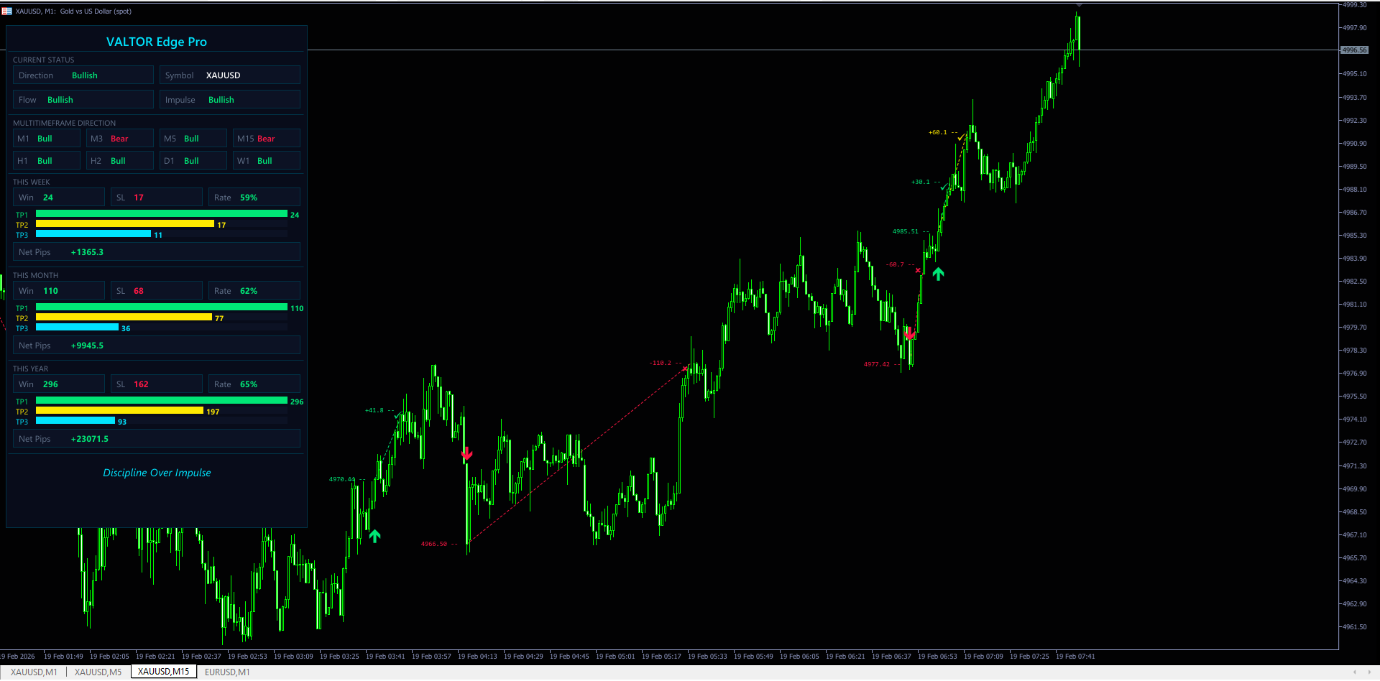The height and width of the screenshot is (681, 1380).
Task: Click the green buy arrow below the 4985.51 entry
Action: click(938, 274)
